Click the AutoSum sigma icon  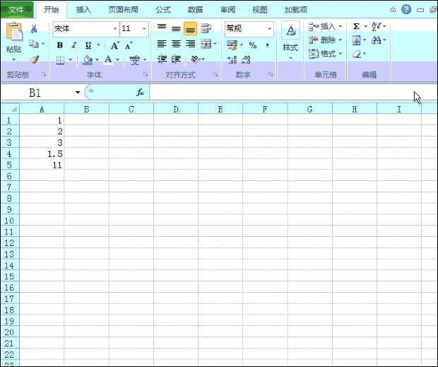pyautogui.click(x=356, y=26)
